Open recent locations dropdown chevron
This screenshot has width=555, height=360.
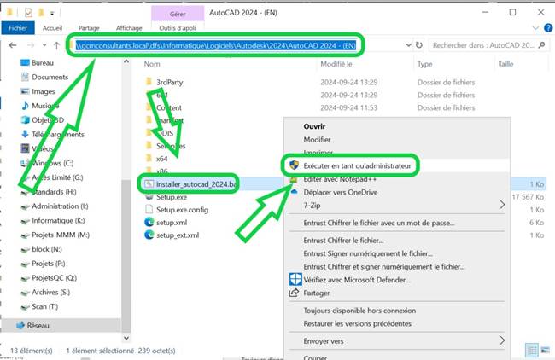[44, 45]
